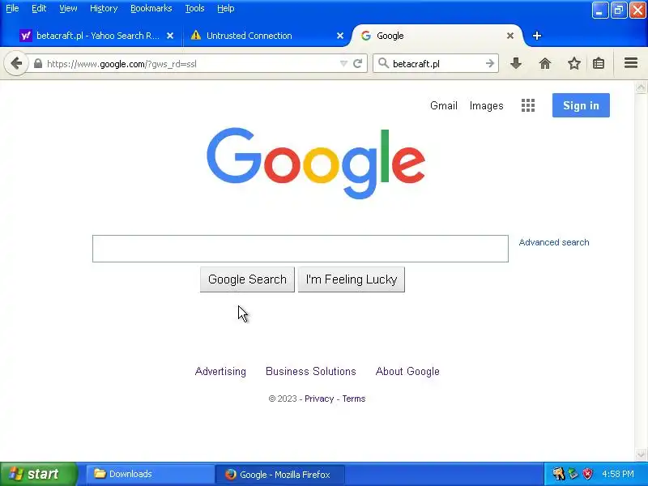Close the Google tab
The image size is (648, 486).
coord(510,36)
